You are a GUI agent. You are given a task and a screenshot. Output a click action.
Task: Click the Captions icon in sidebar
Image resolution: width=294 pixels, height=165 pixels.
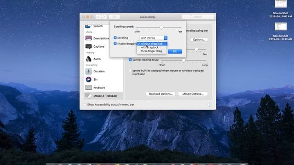(x=89, y=46)
